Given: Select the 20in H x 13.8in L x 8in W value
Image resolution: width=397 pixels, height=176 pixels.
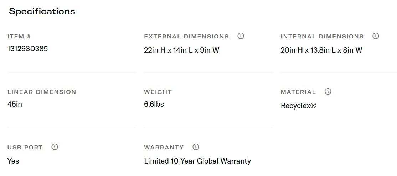Looking at the screenshot, I should 321,50.
